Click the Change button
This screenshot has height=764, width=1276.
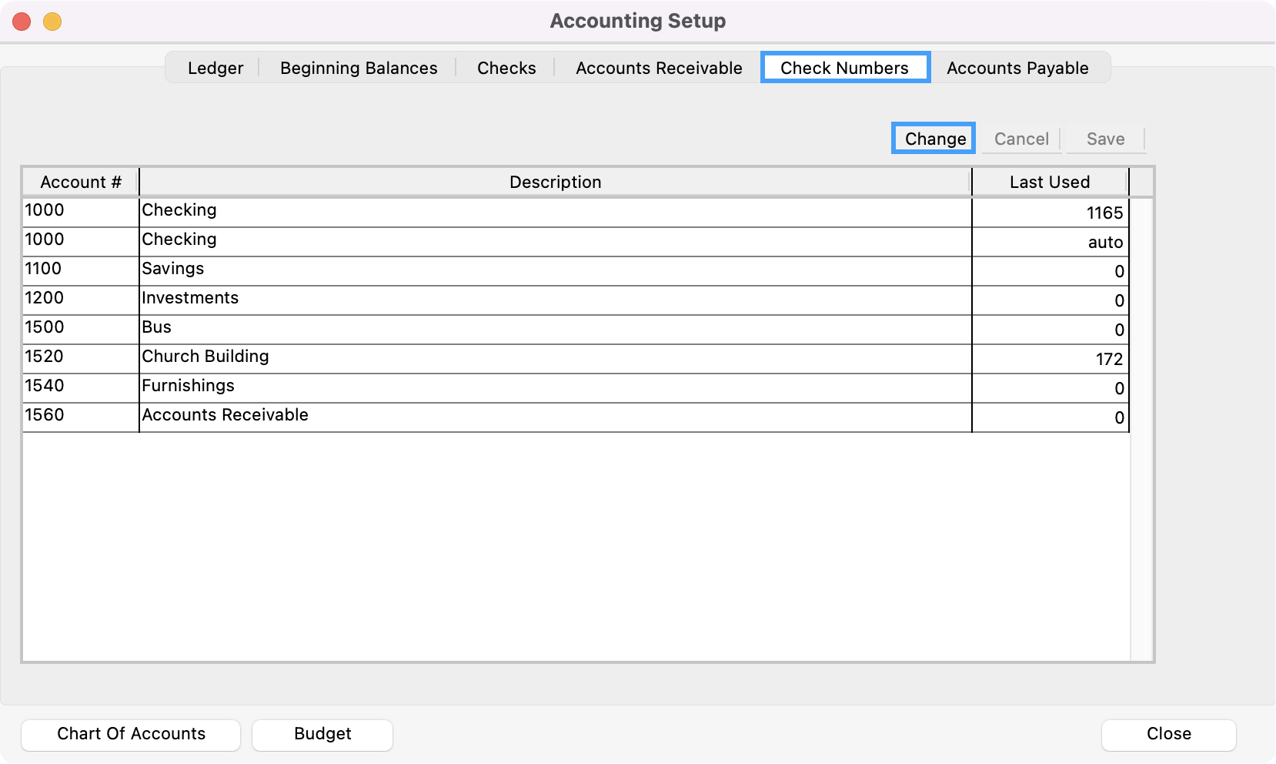tap(934, 139)
